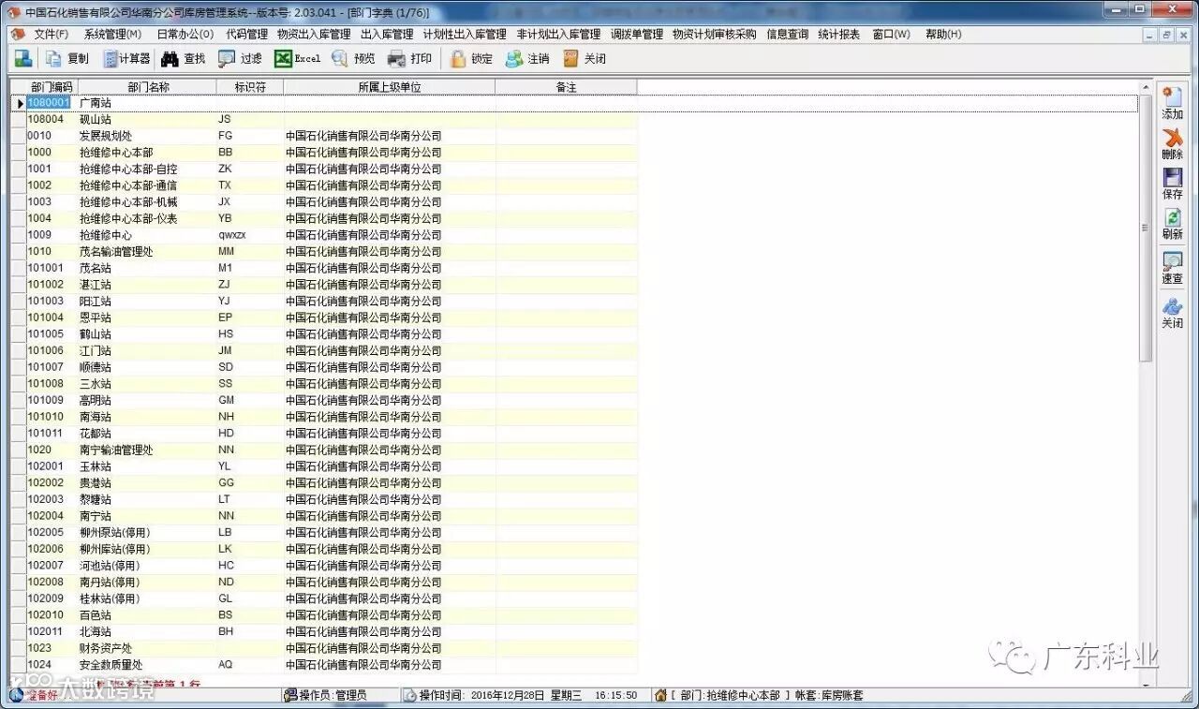Click the 所属上级单位 column header
The width and height of the screenshot is (1199, 709).
[390, 87]
